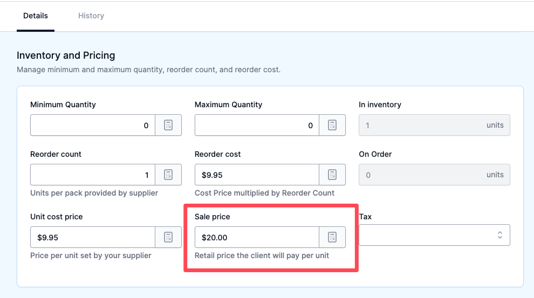This screenshot has height=298, width=534.
Task: Open calculator for Unit cost price
Action: tap(168, 237)
